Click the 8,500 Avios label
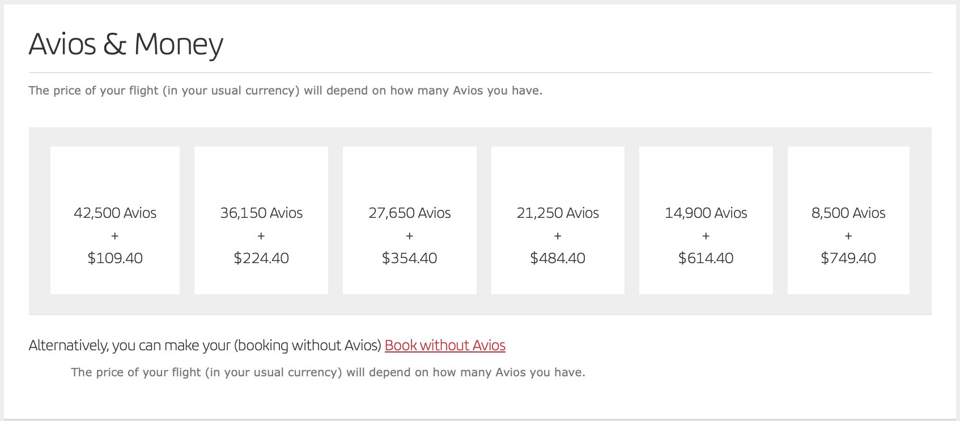960x421 pixels. [x=848, y=213]
